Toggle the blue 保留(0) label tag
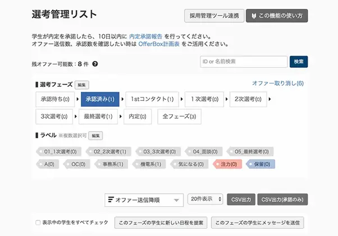 coord(261,164)
